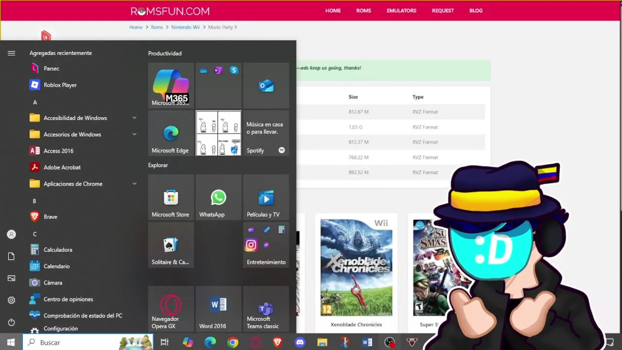The width and height of the screenshot is (622, 350).
Task: Launch WhatsApp tile
Action: (218, 197)
